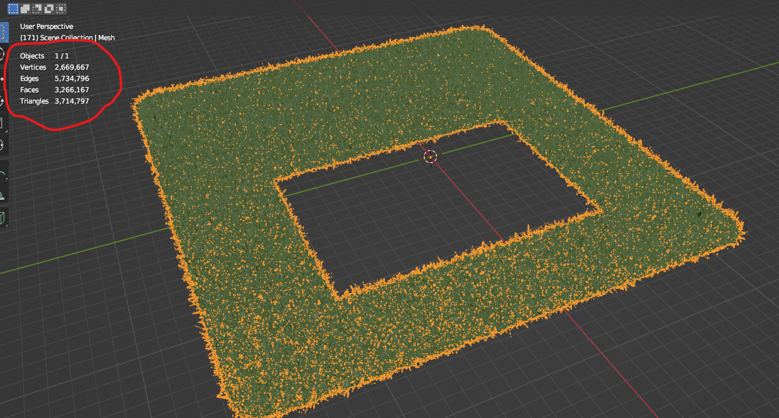779x418 pixels.
Task: Activate the Annotate tool
Action: coord(4,172)
